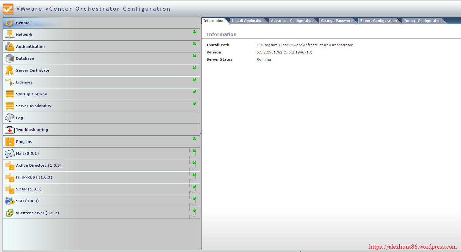Open the Troubleshooting first-aid icon
Screen dimensions: 461x252
coord(10,130)
